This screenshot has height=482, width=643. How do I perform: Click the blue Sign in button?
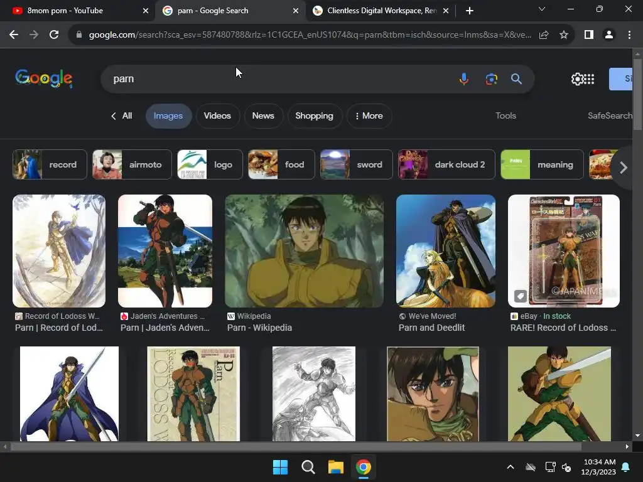click(x=621, y=78)
